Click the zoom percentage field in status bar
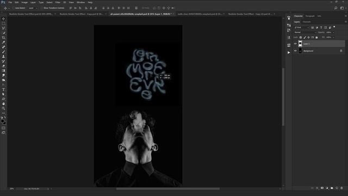 (x=12, y=189)
